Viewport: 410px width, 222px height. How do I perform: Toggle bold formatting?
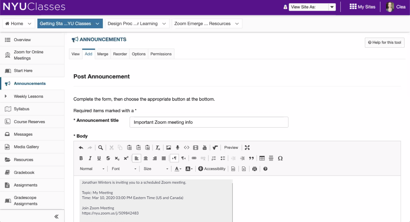81,158
